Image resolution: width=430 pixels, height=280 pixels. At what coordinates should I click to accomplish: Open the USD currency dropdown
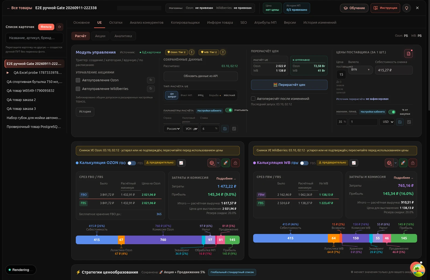[x=388, y=122]
